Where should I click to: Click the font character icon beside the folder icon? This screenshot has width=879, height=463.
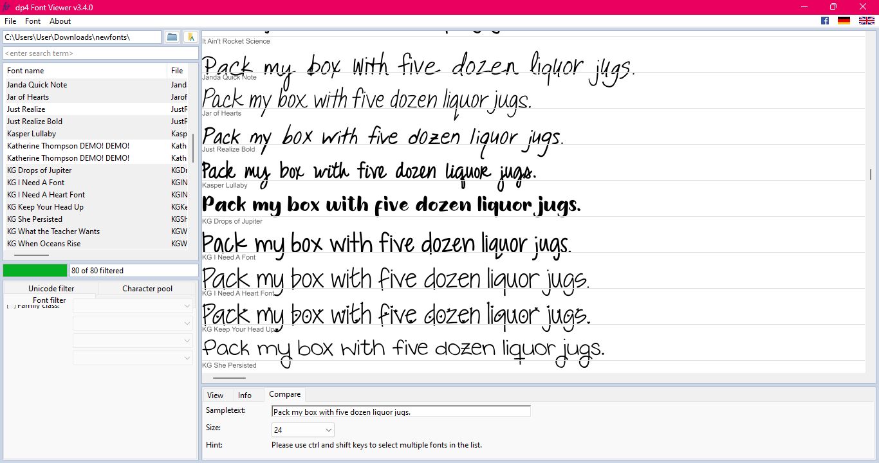click(x=190, y=37)
